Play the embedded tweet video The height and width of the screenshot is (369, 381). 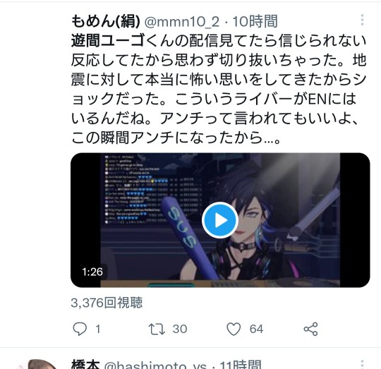220,220
